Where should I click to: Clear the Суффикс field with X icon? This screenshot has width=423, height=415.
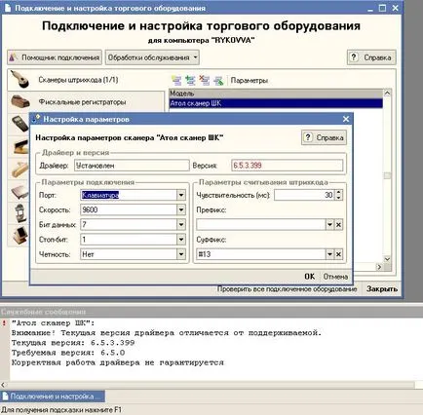pos(338,254)
